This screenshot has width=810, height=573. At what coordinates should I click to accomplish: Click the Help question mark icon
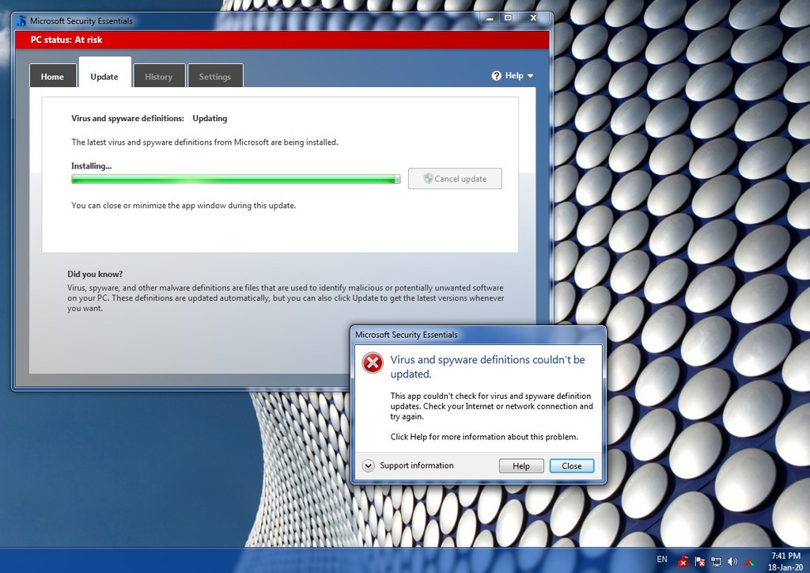[x=497, y=76]
